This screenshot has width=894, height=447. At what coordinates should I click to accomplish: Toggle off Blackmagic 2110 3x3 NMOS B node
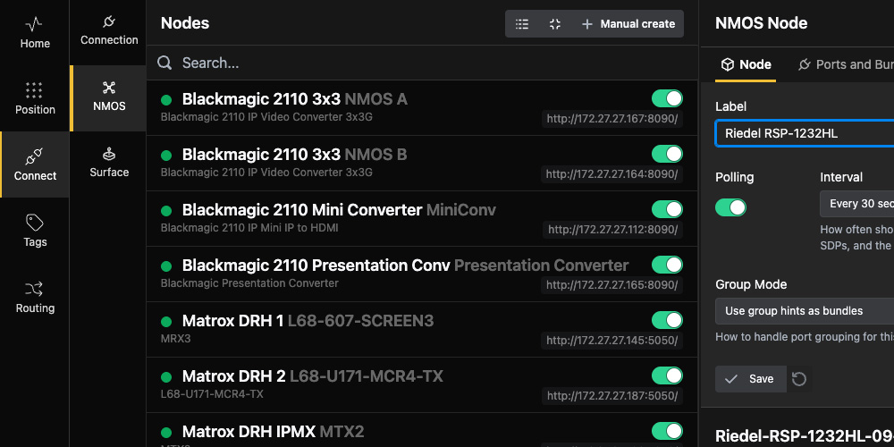click(667, 154)
